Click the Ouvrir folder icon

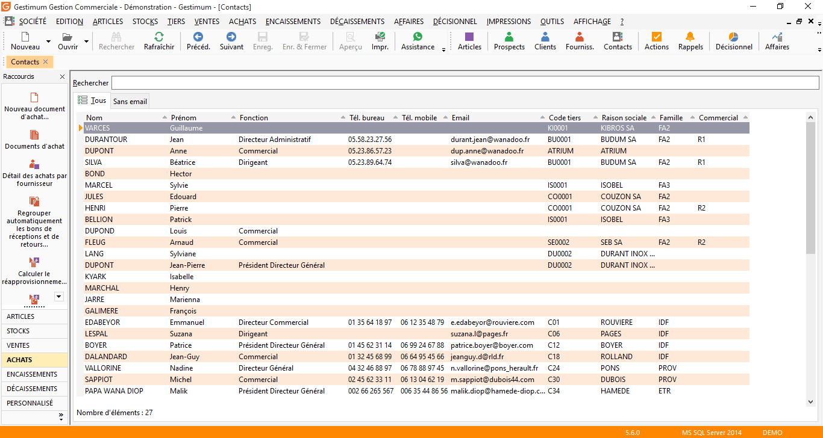click(x=67, y=37)
